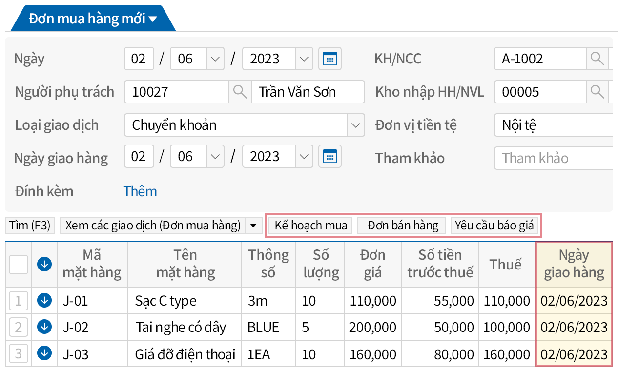The image size is (618, 372).
Task: Open calendar picker for Ngày giao hàng
Action: tap(330, 157)
